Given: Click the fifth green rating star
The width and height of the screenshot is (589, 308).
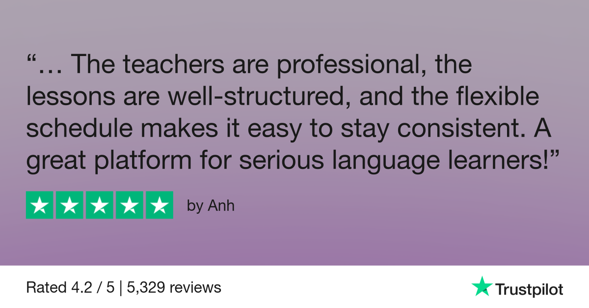Looking at the screenshot, I should click(159, 205).
